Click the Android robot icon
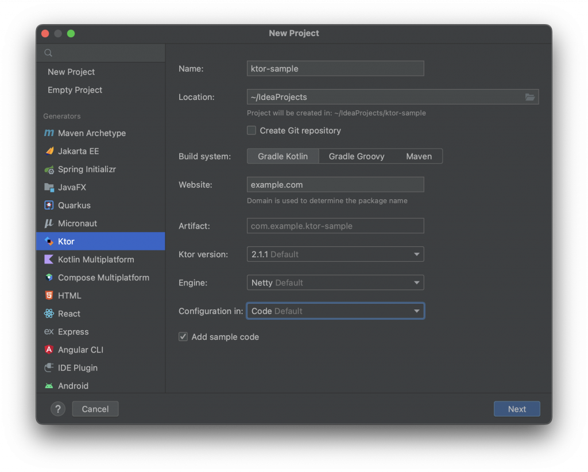The width and height of the screenshot is (588, 472). (x=49, y=386)
